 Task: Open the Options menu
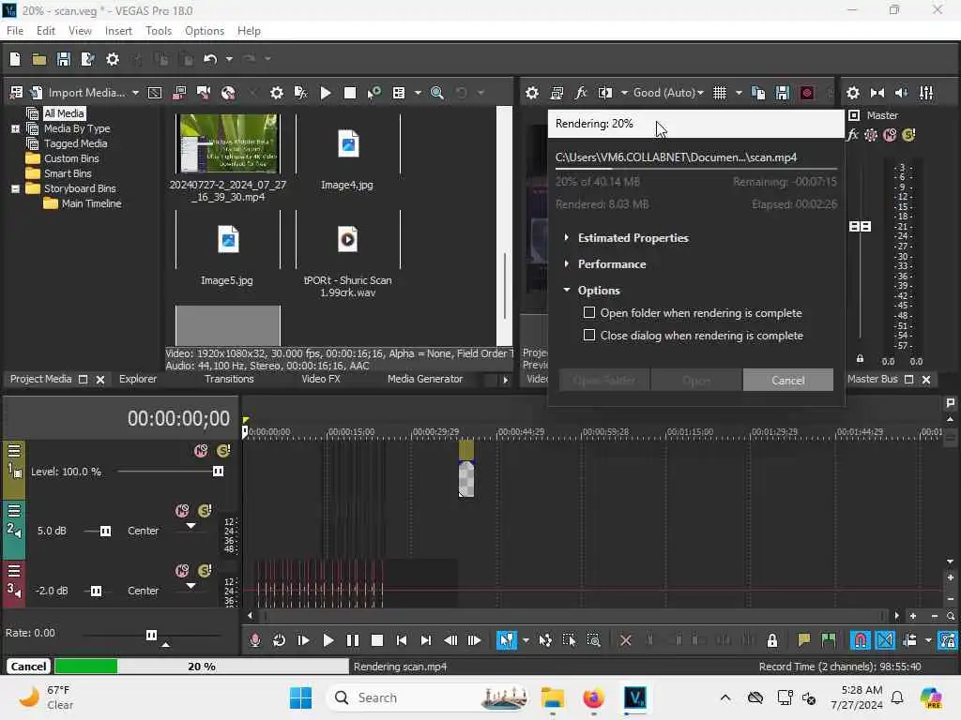[204, 31]
